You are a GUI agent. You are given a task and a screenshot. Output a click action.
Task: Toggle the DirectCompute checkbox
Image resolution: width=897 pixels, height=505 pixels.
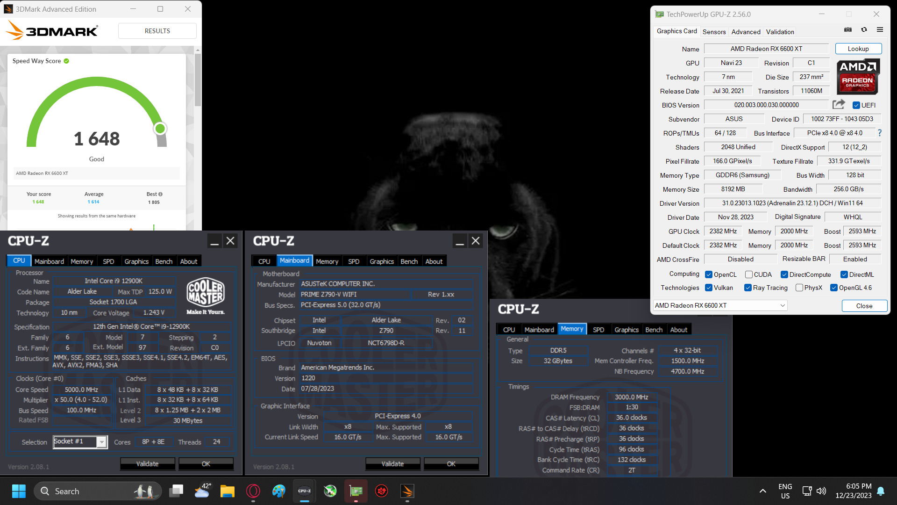coord(784,274)
